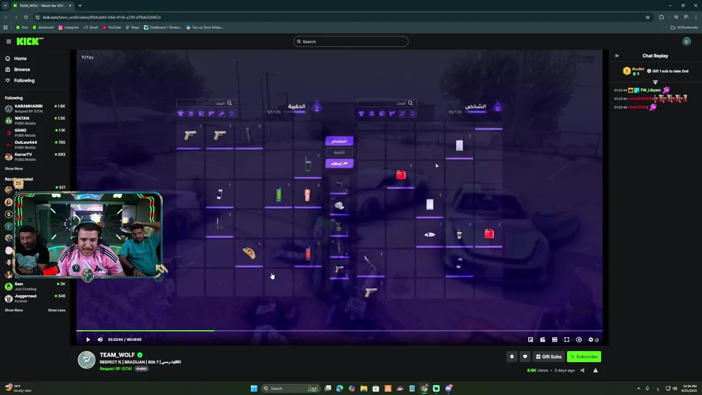This screenshot has height=395, width=702.
Task: Open the YouTube bookmark
Action: pos(111,27)
